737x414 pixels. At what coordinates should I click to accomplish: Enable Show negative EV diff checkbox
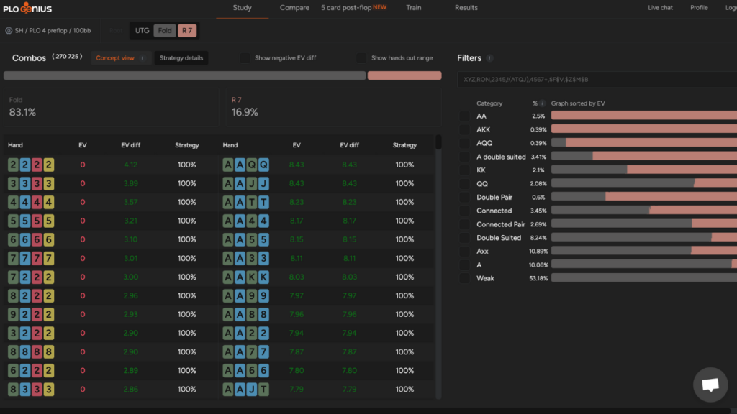pyautogui.click(x=245, y=58)
